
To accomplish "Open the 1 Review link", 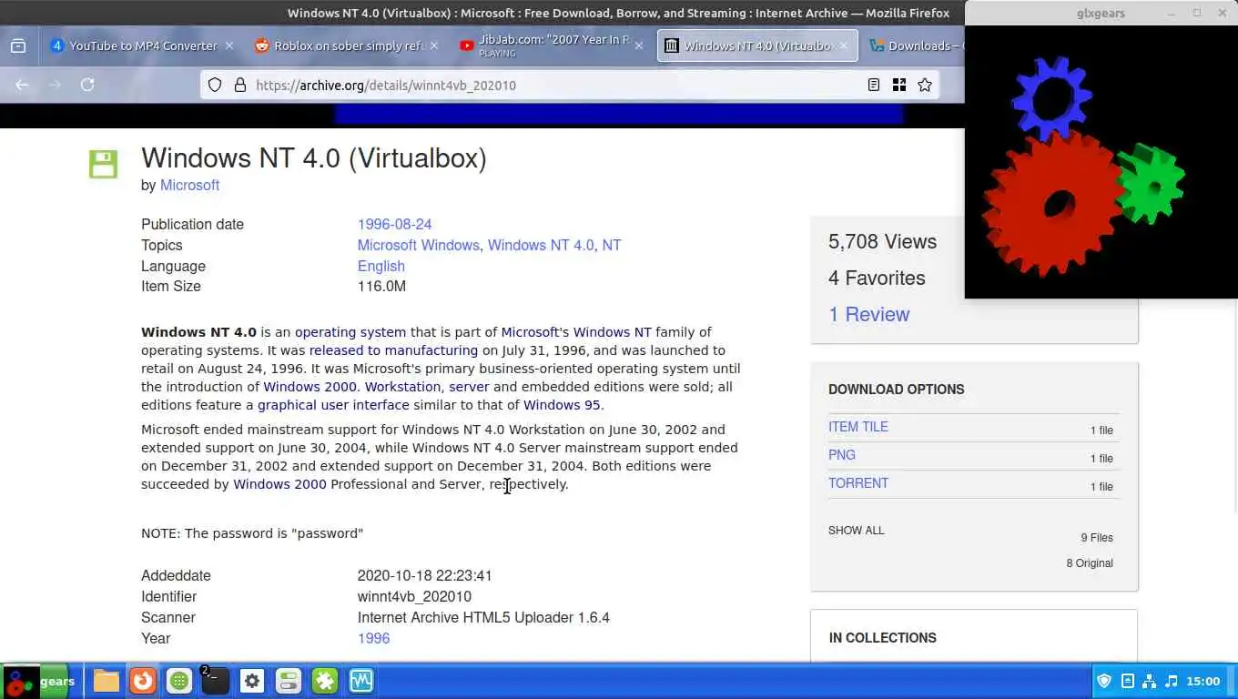I will click(x=868, y=314).
